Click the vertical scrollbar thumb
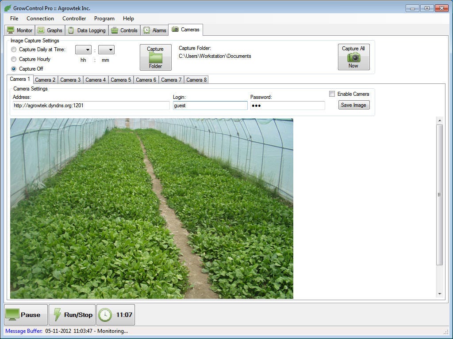Screen dimensions: 453x339 (x=439, y=194)
